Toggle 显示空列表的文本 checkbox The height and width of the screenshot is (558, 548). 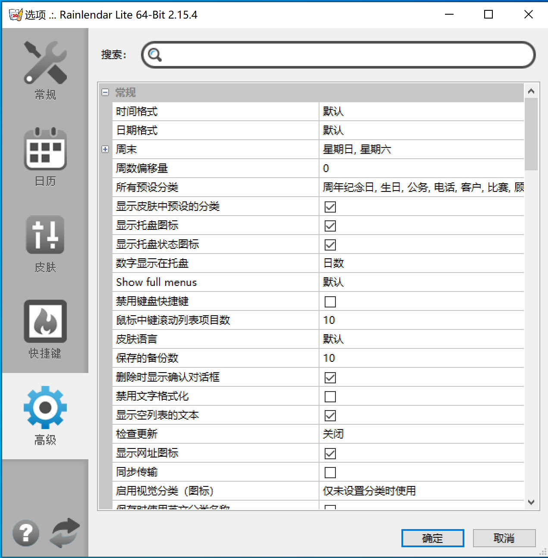point(330,415)
